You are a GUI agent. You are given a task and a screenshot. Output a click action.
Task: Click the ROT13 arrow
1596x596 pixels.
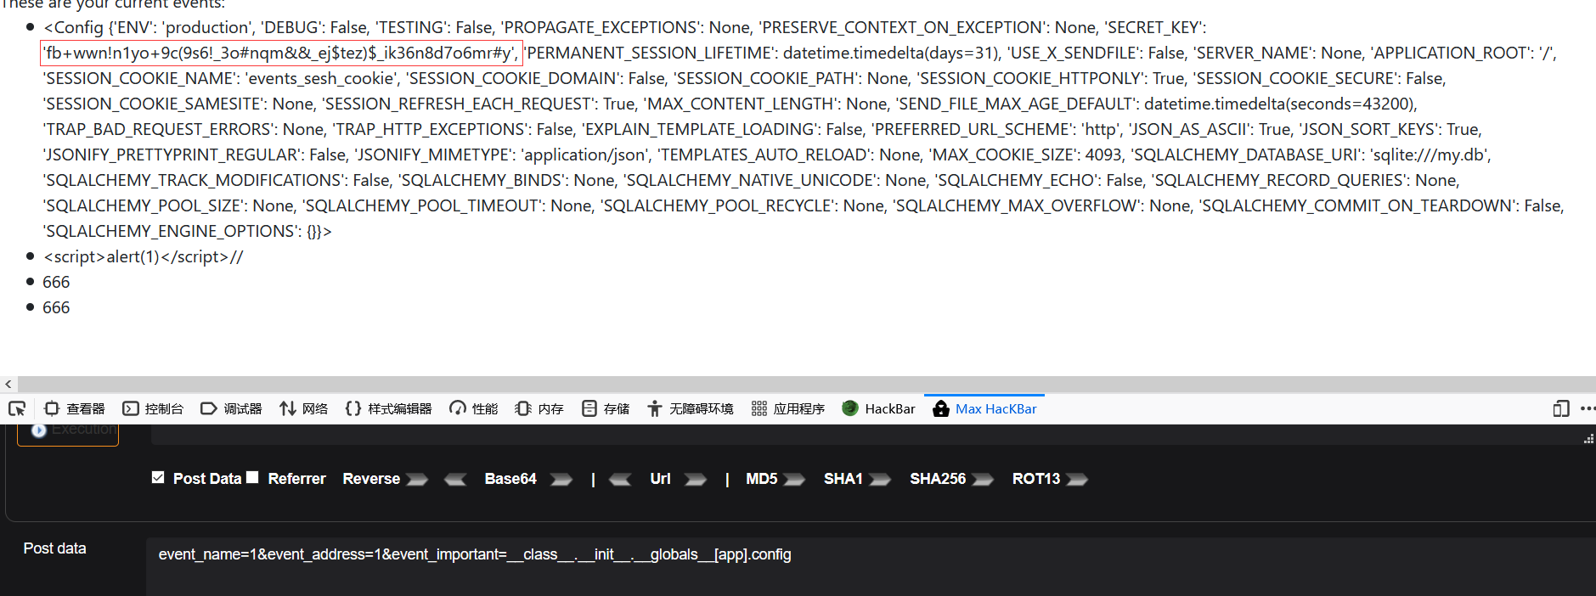[1077, 480]
